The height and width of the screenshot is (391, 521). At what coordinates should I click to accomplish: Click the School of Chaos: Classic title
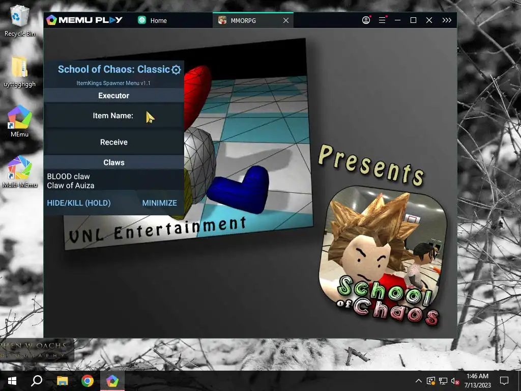coord(113,69)
